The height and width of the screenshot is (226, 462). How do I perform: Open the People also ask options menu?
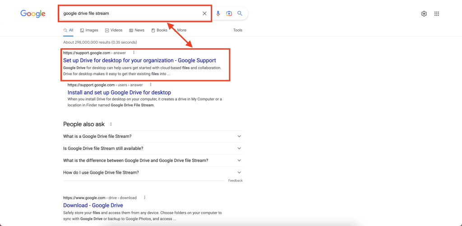click(x=111, y=124)
